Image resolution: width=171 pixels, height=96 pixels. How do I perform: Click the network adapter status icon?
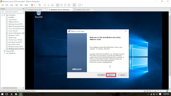coord(150,91)
